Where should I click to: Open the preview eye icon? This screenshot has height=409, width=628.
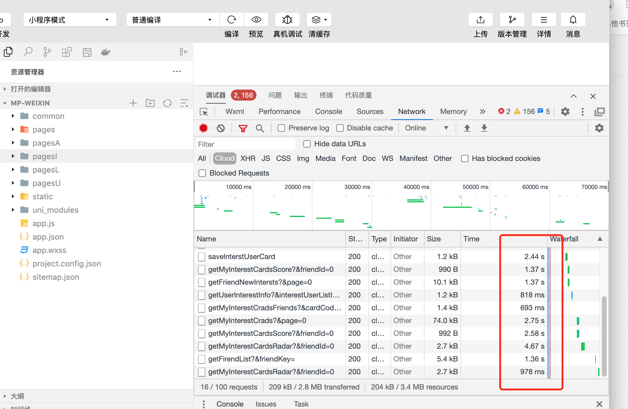[x=256, y=20]
